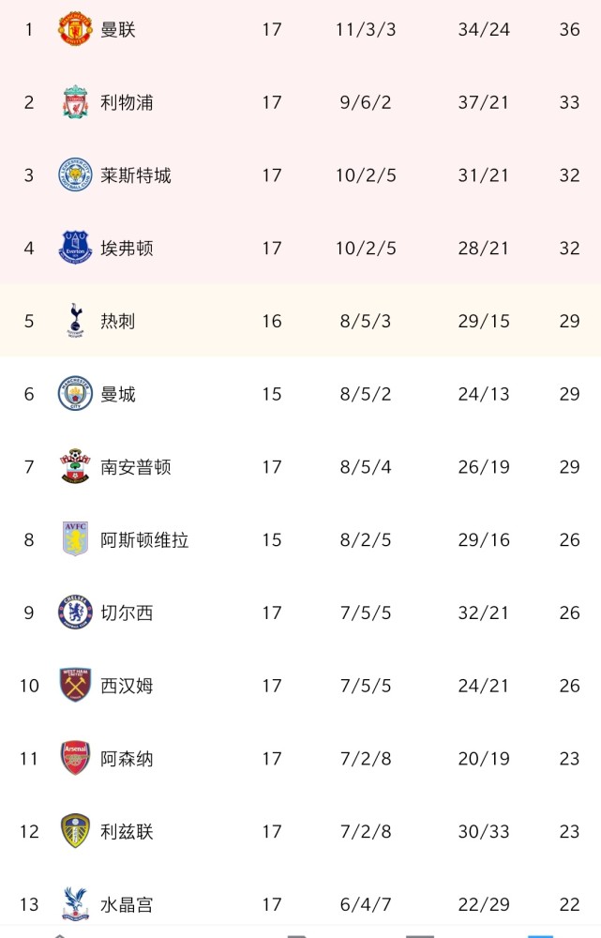This screenshot has height=938, width=601.
Task: Select the Leicester City fox crest
Action: [75, 174]
